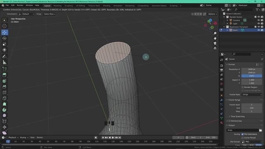Uncheck File Extensions checkbox
Image resolution: width=265 pixels, height=149 pixels.
pyautogui.click(x=243, y=134)
